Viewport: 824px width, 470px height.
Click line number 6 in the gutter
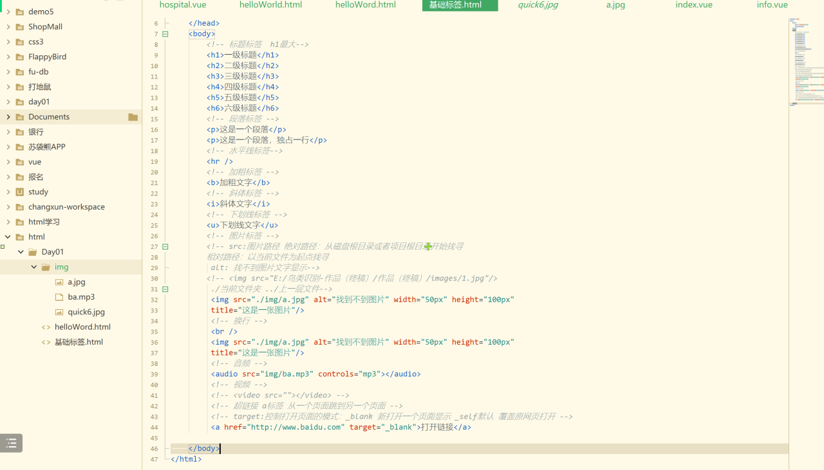click(x=156, y=24)
